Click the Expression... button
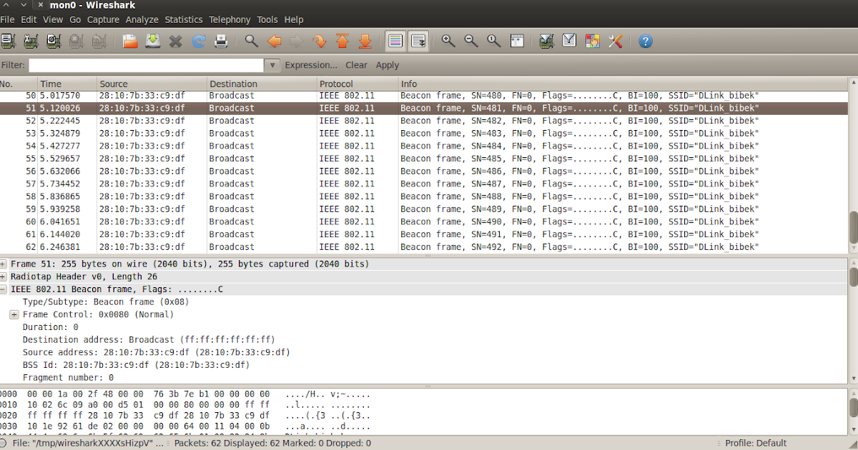The height and width of the screenshot is (450, 858). (x=311, y=65)
